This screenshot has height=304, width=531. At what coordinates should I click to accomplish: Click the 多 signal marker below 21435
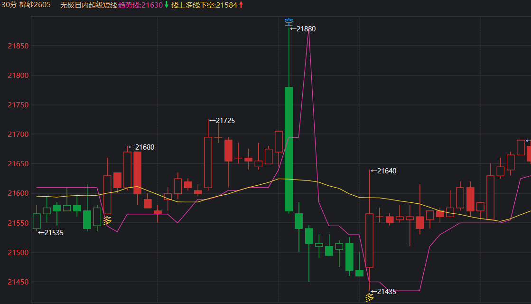click(370, 297)
